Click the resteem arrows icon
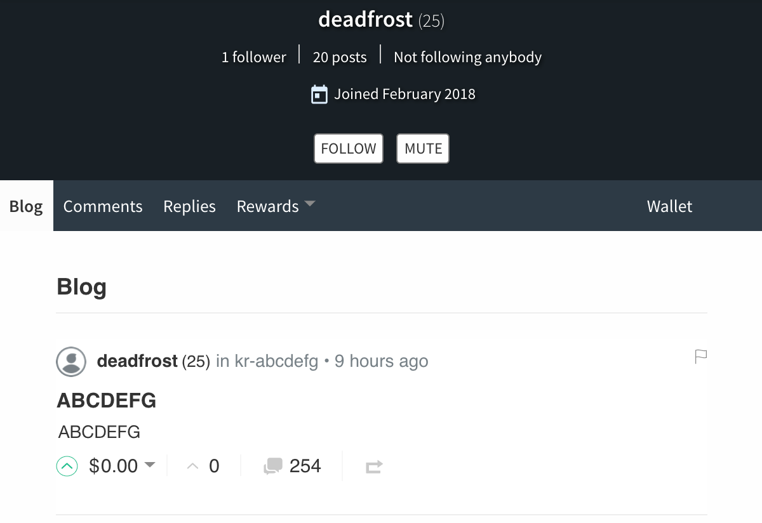The height and width of the screenshot is (523, 762). (374, 467)
